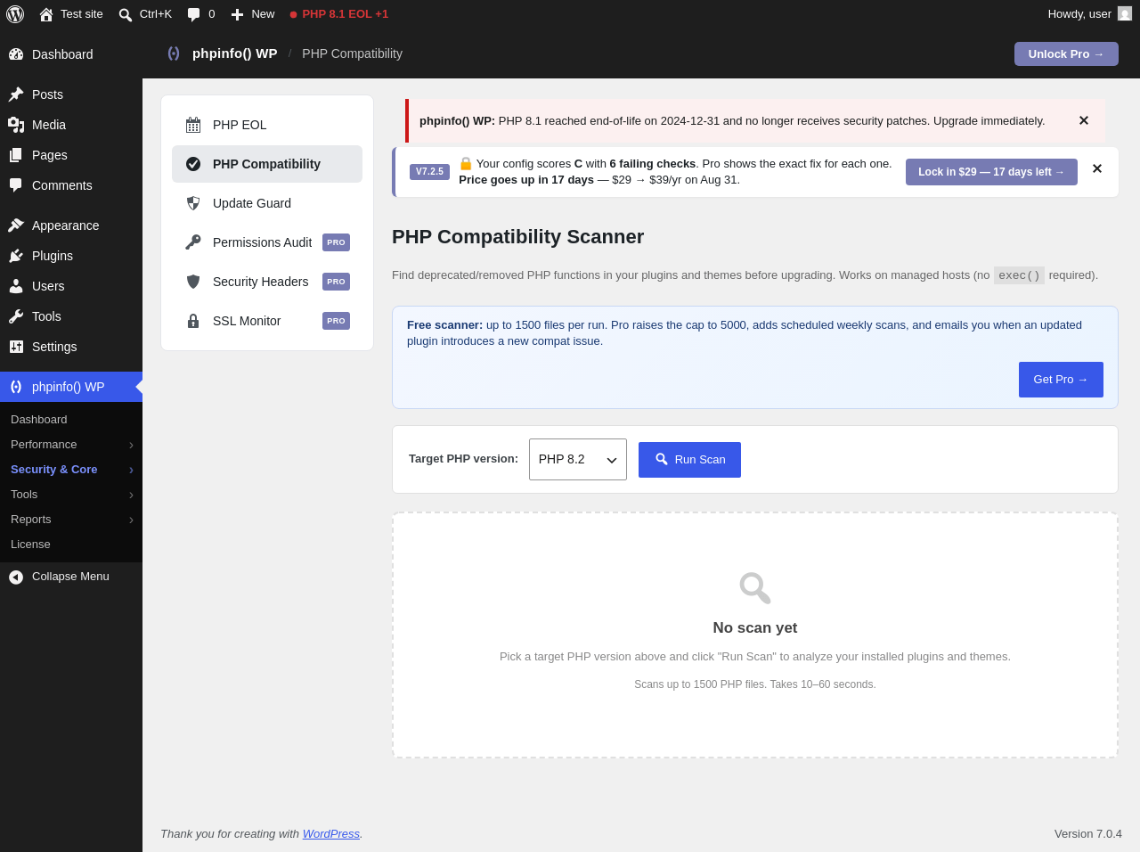
Task: Click the V7.2.5 version badge
Action: tap(429, 172)
